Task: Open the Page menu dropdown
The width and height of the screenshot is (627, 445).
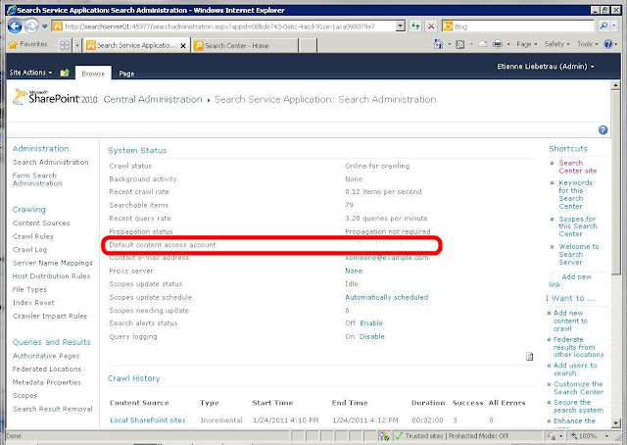Action: point(527,44)
